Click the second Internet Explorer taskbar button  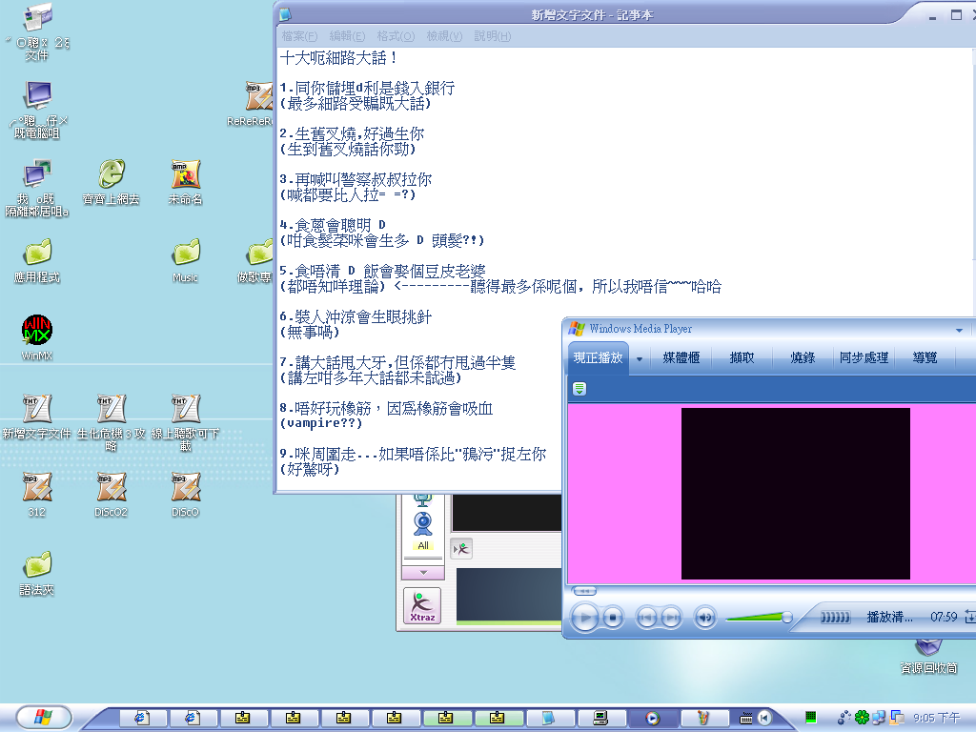(x=193, y=718)
